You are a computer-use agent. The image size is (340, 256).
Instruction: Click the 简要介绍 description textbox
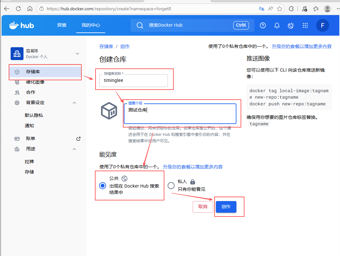point(180,114)
